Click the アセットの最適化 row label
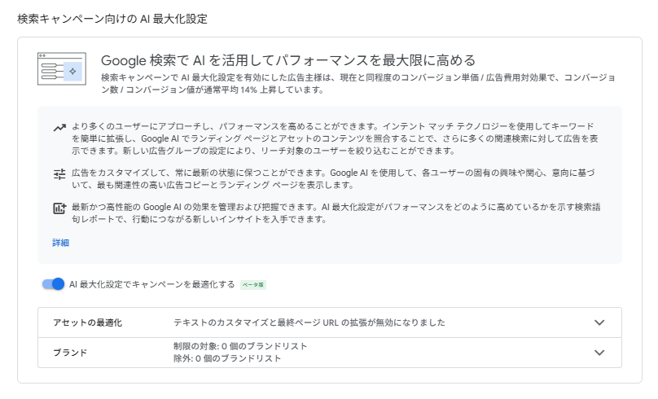658x399 pixels. click(x=87, y=322)
